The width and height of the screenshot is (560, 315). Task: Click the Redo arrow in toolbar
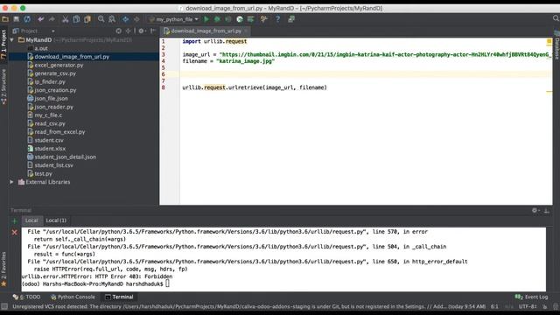point(52,19)
